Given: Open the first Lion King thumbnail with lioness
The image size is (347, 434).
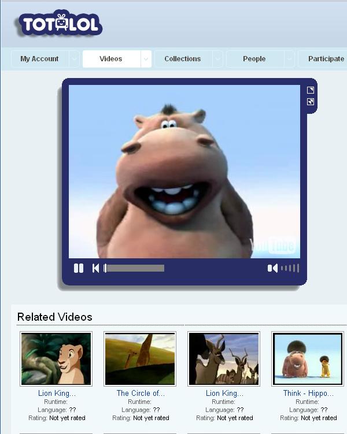Looking at the screenshot, I should [56, 359].
